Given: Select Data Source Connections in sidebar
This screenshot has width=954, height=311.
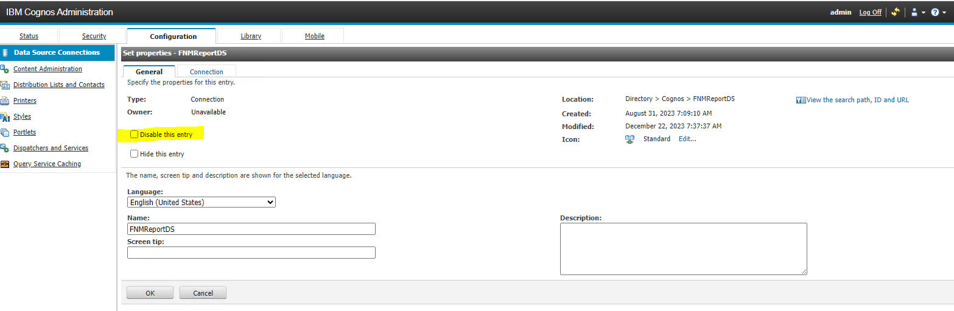Looking at the screenshot, I should click(x=57, y=52).
